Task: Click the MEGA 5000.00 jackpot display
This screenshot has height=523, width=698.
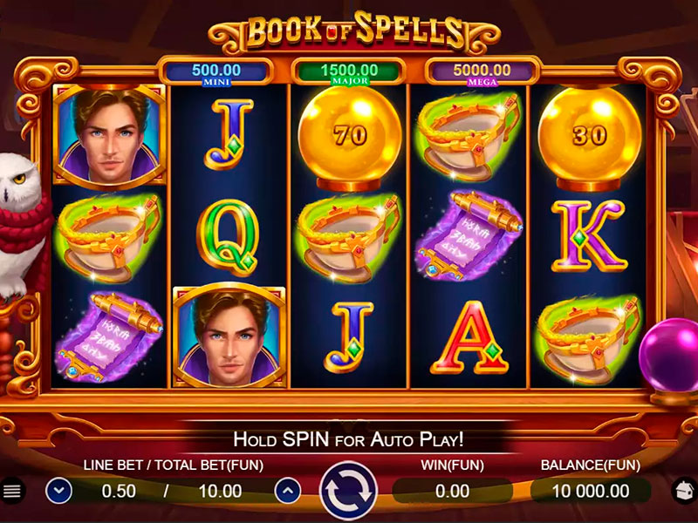Action: coord(482,72)
